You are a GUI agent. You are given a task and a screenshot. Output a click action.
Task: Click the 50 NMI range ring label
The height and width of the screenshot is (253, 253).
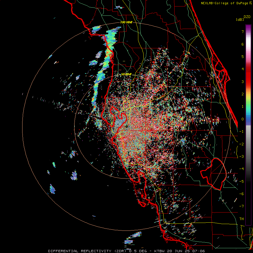(126, 74)
